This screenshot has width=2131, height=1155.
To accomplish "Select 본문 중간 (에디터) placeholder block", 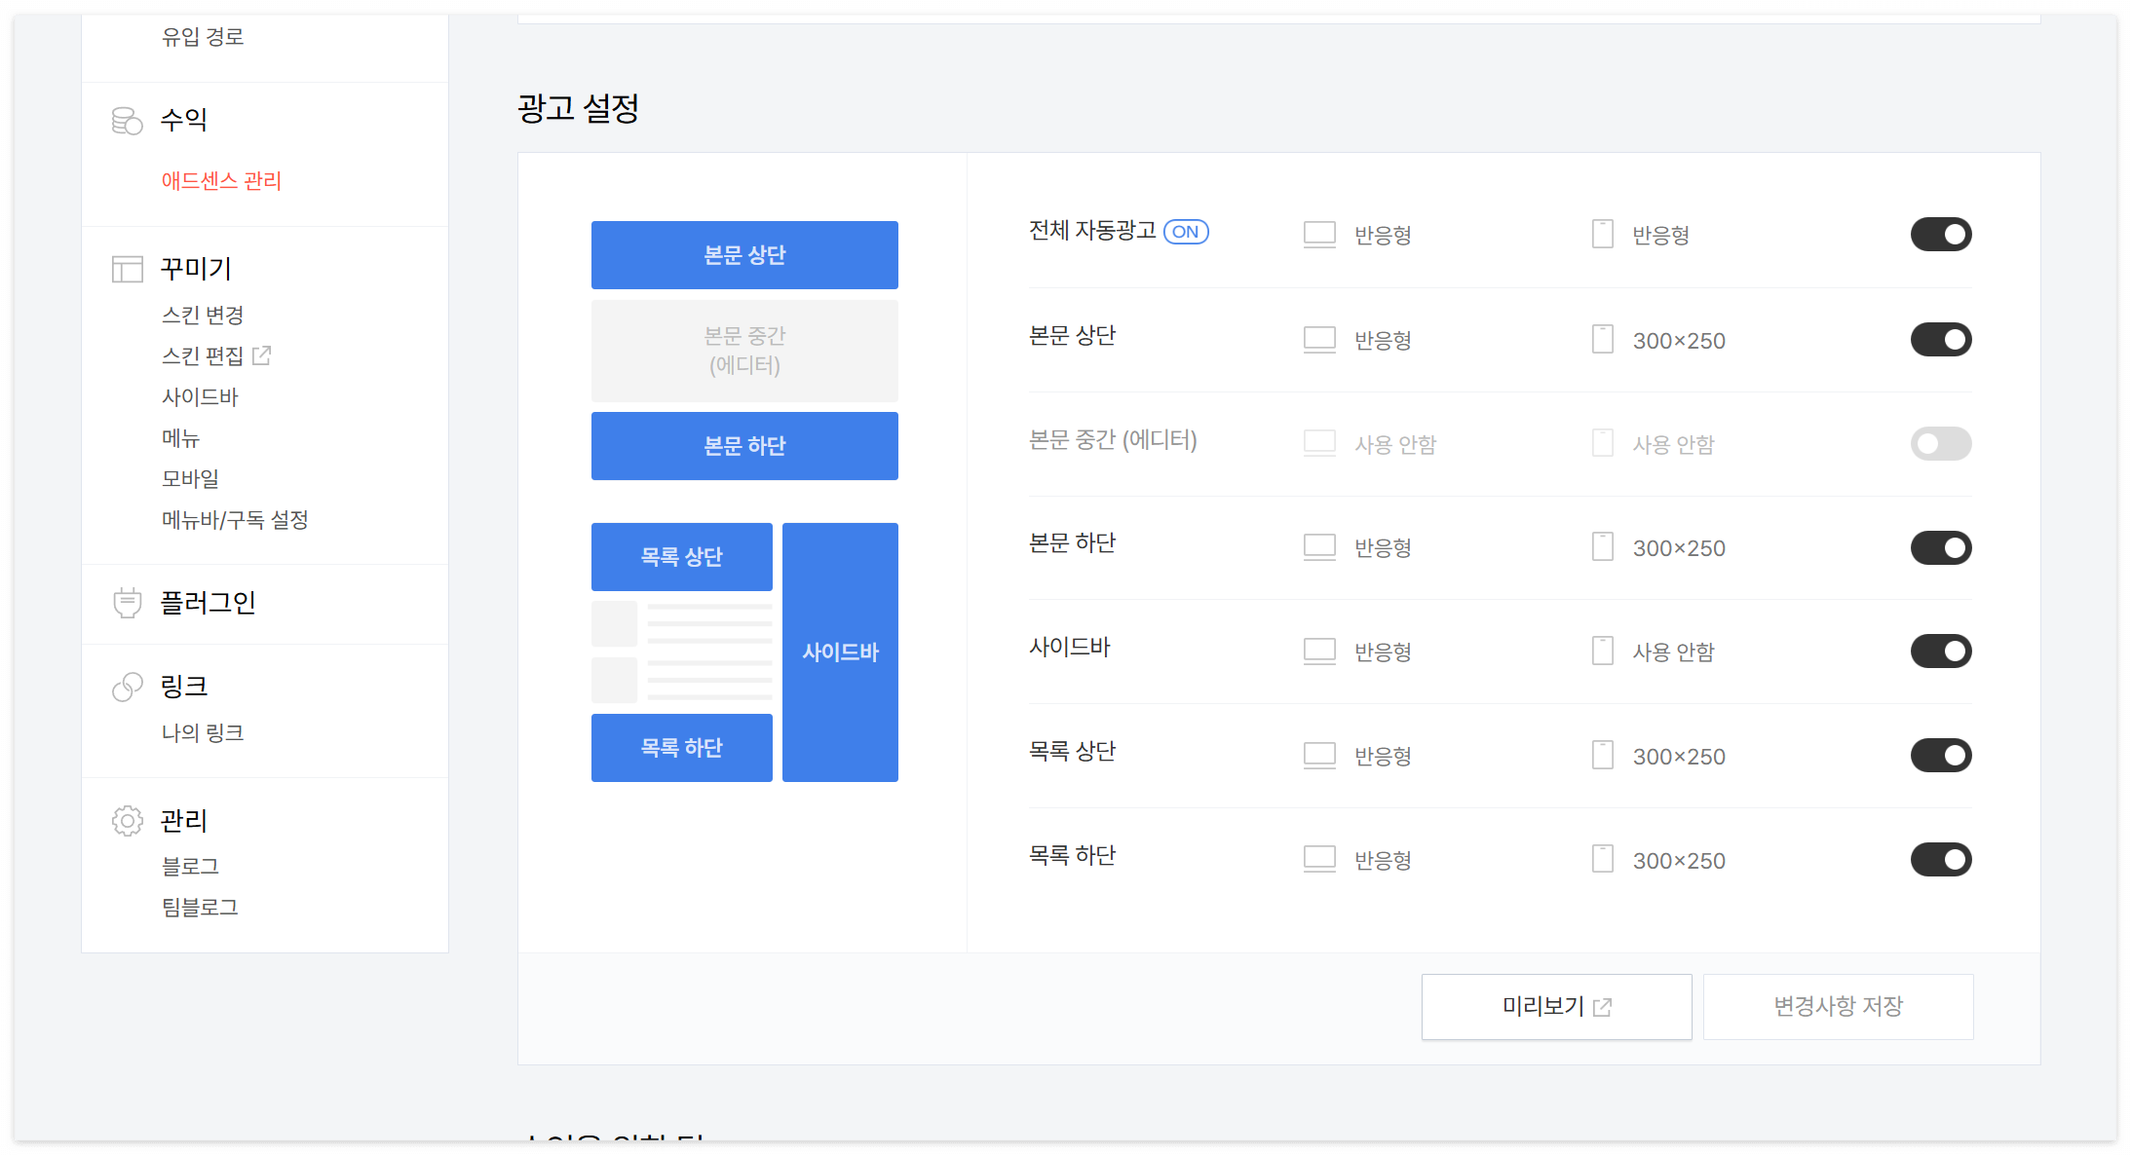I will coord(744,351).
